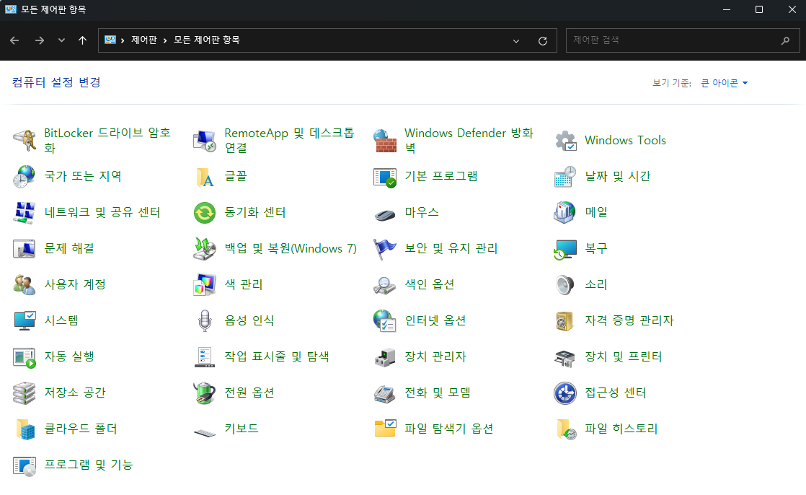Viewport: 806px width, 495px height.
Task: Open the 접근성 센터 link
Action: 615,393
